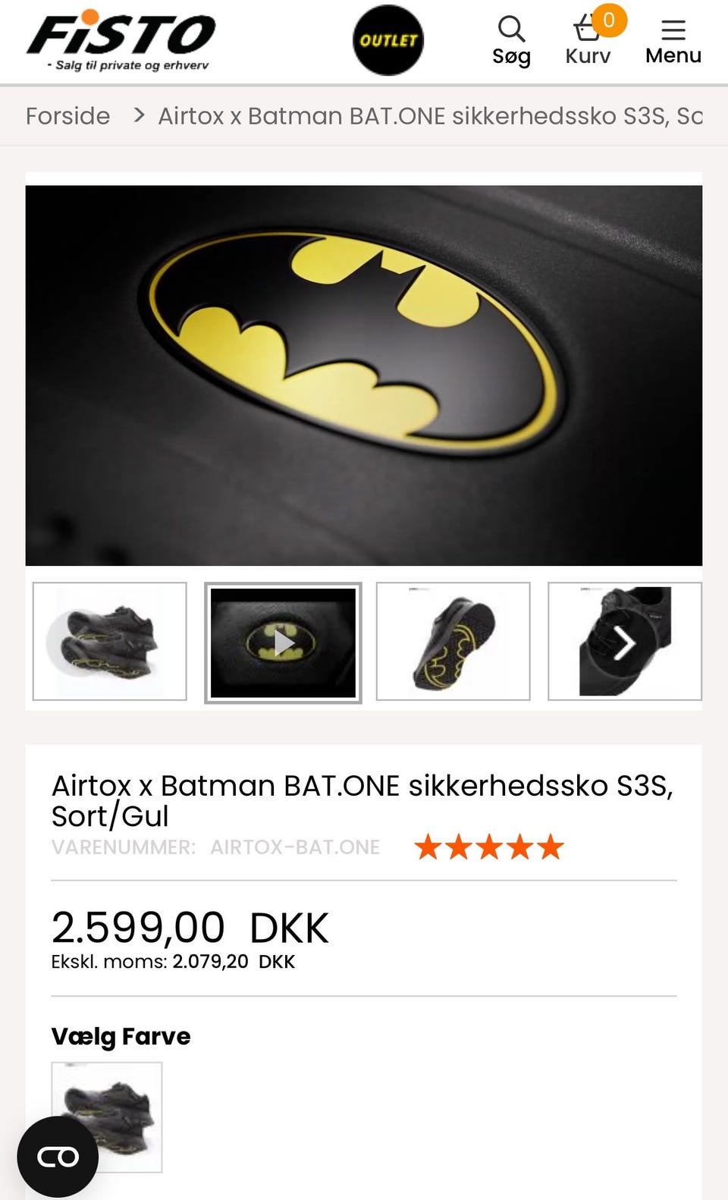Screen dimensions: 728x1200
Task: Click the Søg label in the header
Action: coord(511,56)
